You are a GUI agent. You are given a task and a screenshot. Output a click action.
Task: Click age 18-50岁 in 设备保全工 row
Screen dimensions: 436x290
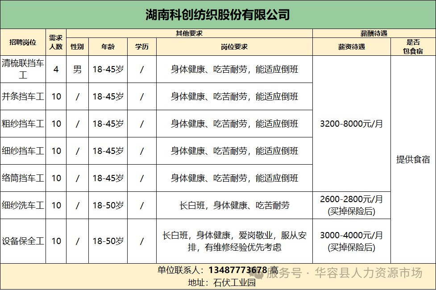[108, 241]
